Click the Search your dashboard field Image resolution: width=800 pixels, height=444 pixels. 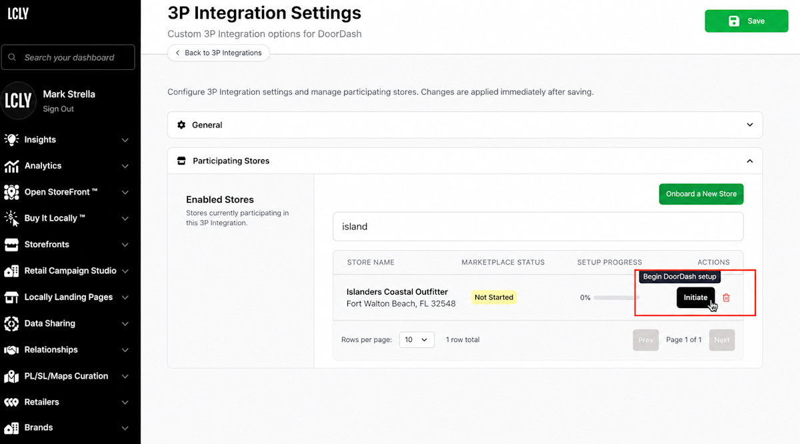[68, 57]
